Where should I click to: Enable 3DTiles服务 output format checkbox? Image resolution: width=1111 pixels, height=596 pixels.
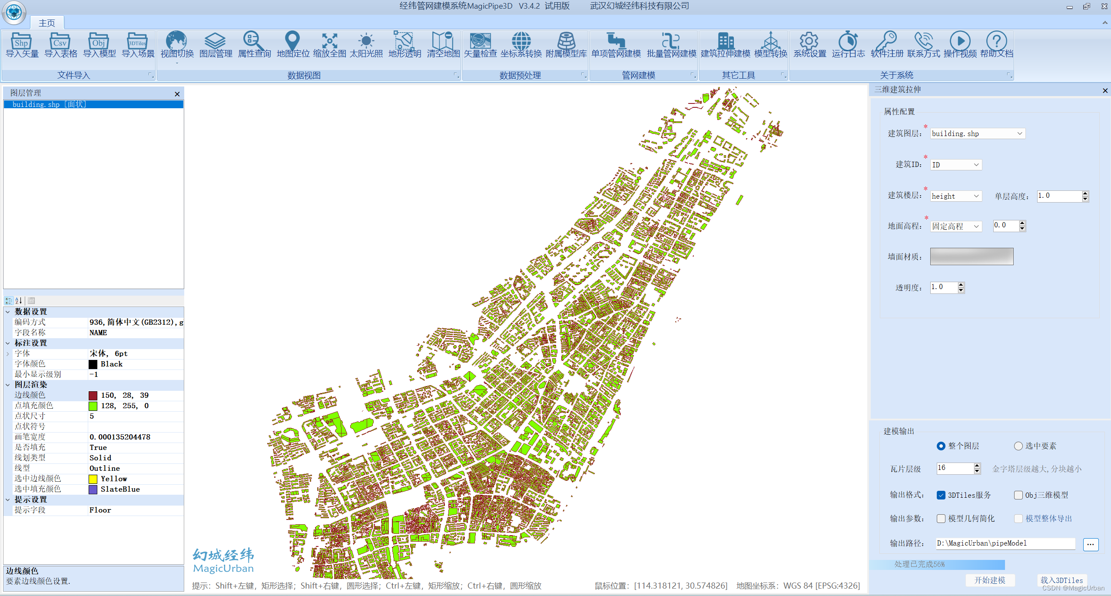pyautogui.click(x=941, y=495)
